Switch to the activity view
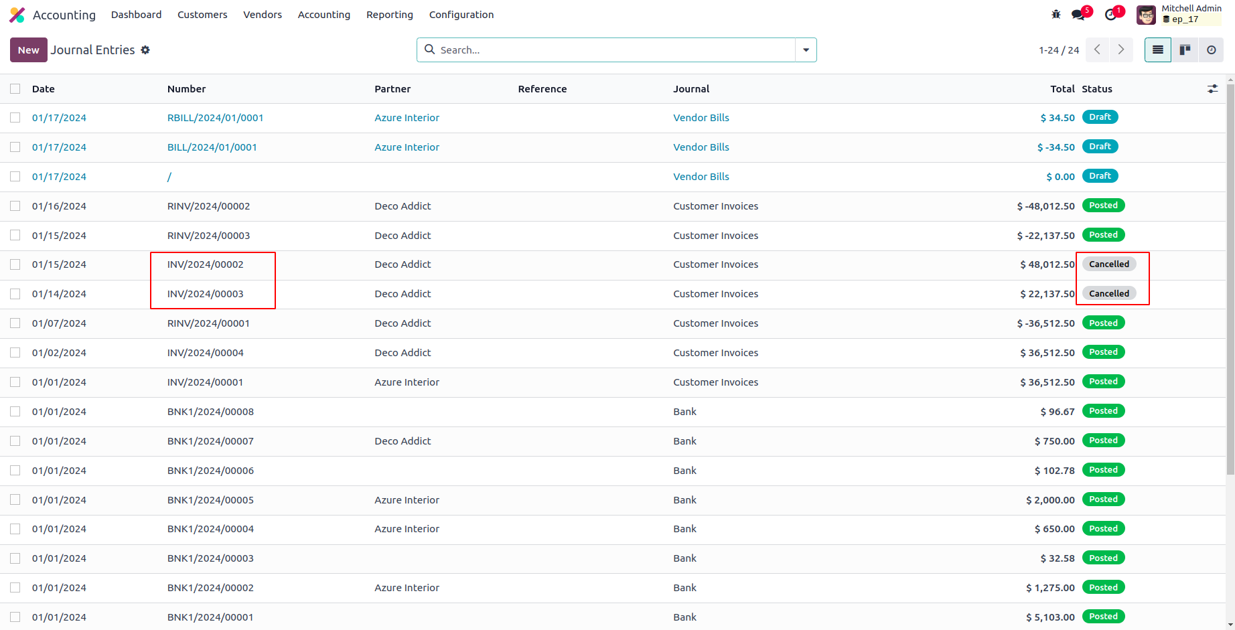This screenshot has height=630, width=1235. (x=1211, y=50)
